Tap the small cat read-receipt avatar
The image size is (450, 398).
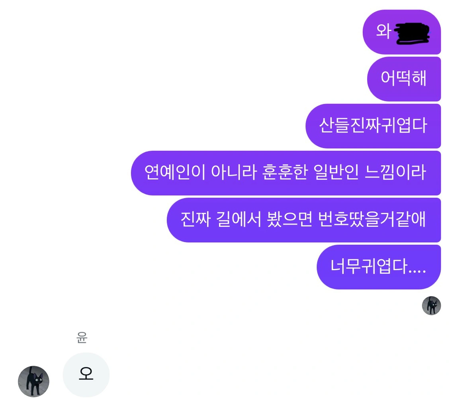431,306
